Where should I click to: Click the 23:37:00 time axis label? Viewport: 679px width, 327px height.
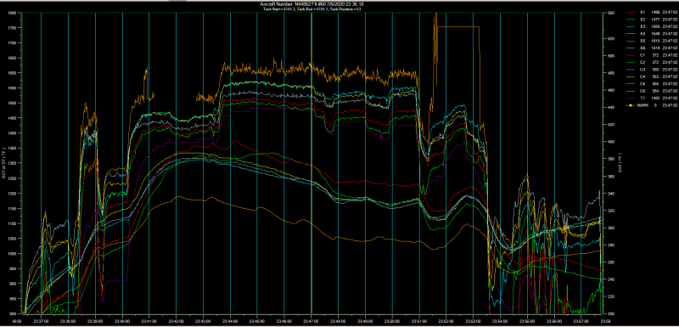tap(41, 321)
